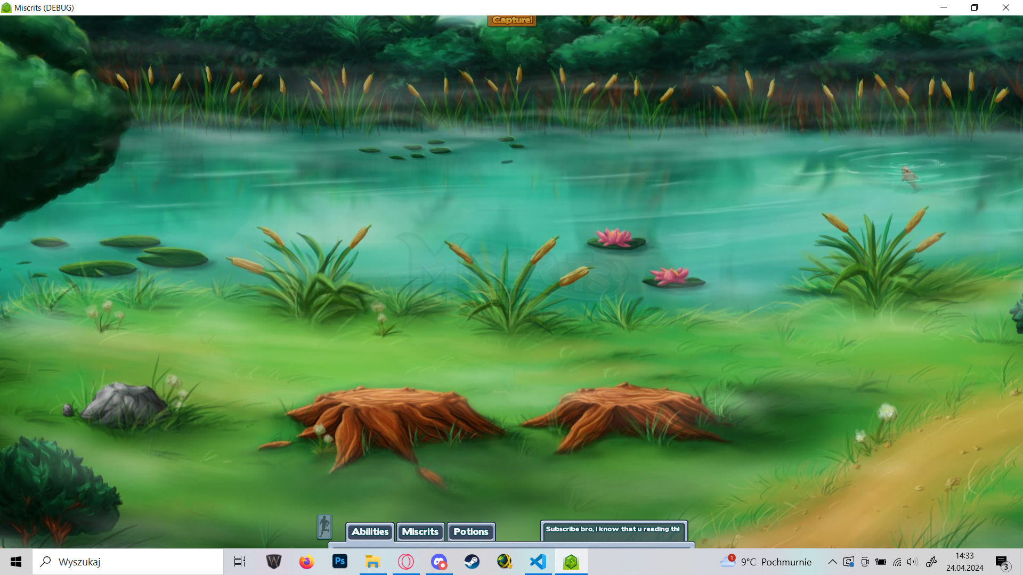The width and height of the screenshot is (1023, 575).
Task: Launch Firefox from the taskbar
Action: pyautogui.click(x=306, y=562)
